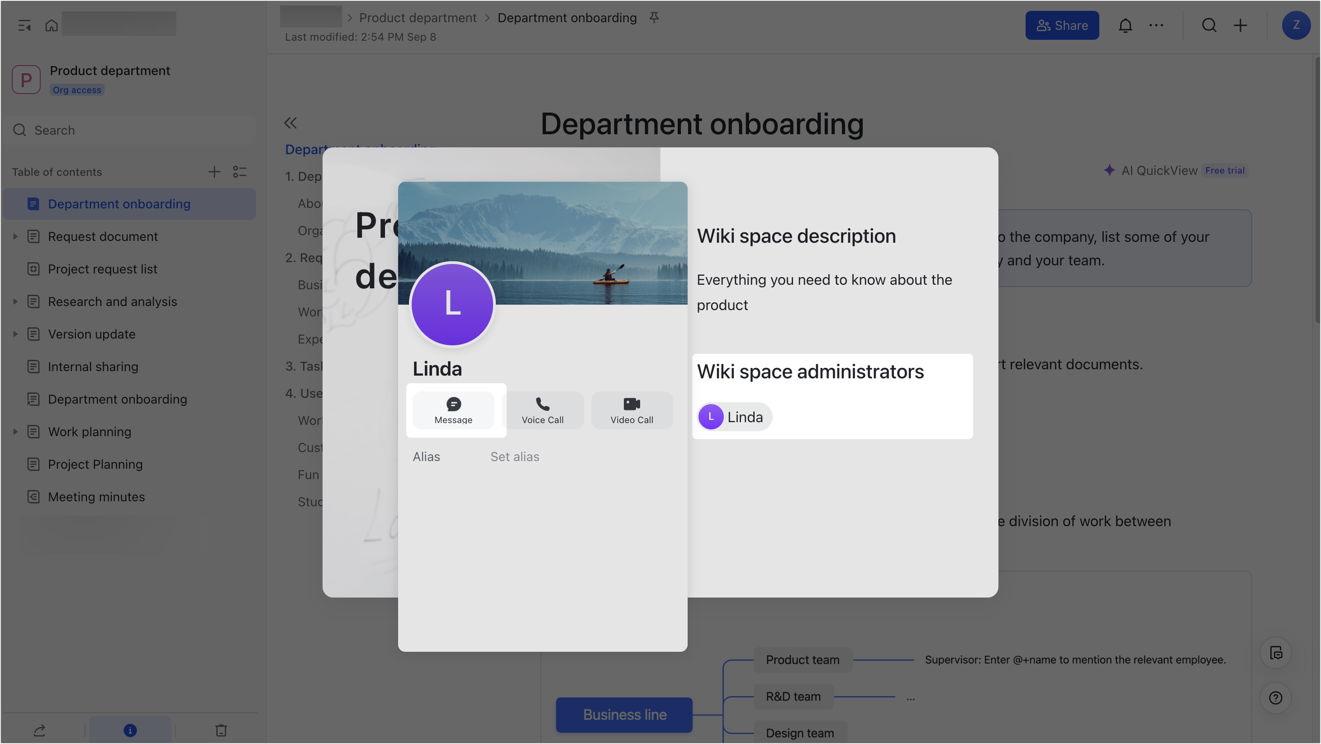Click the Product department breadcrumb
Screen dimensions: 1321x744
click(418, 18)
